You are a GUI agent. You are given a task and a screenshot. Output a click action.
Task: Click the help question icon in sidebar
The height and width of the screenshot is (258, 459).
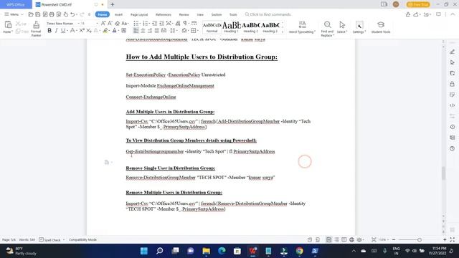(x=453, y=148)
